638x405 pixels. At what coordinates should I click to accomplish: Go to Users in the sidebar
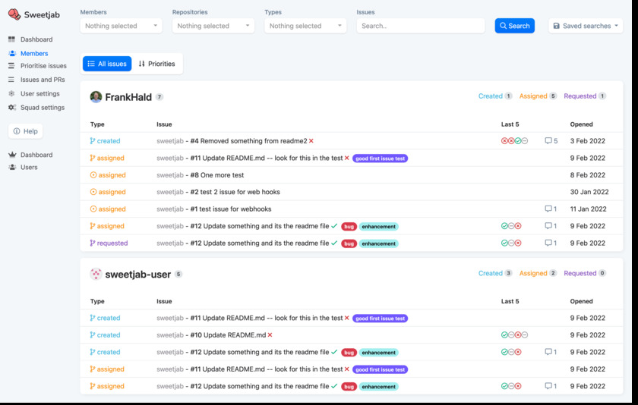29,168
